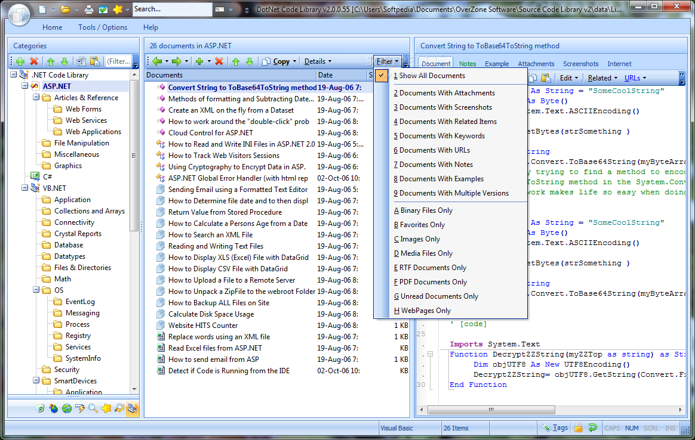Open the Tools / Options menu
695x440 pixels.
click(x=103, y=27)
